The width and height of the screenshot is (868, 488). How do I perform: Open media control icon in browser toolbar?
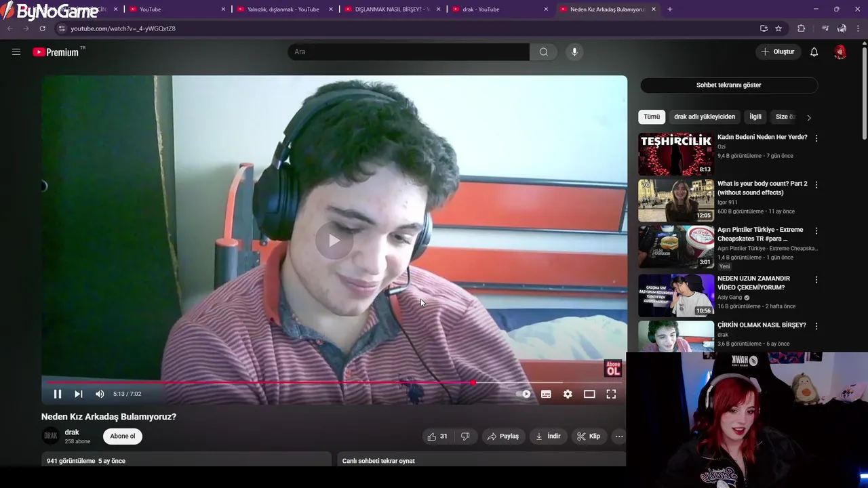pos(825,28)
